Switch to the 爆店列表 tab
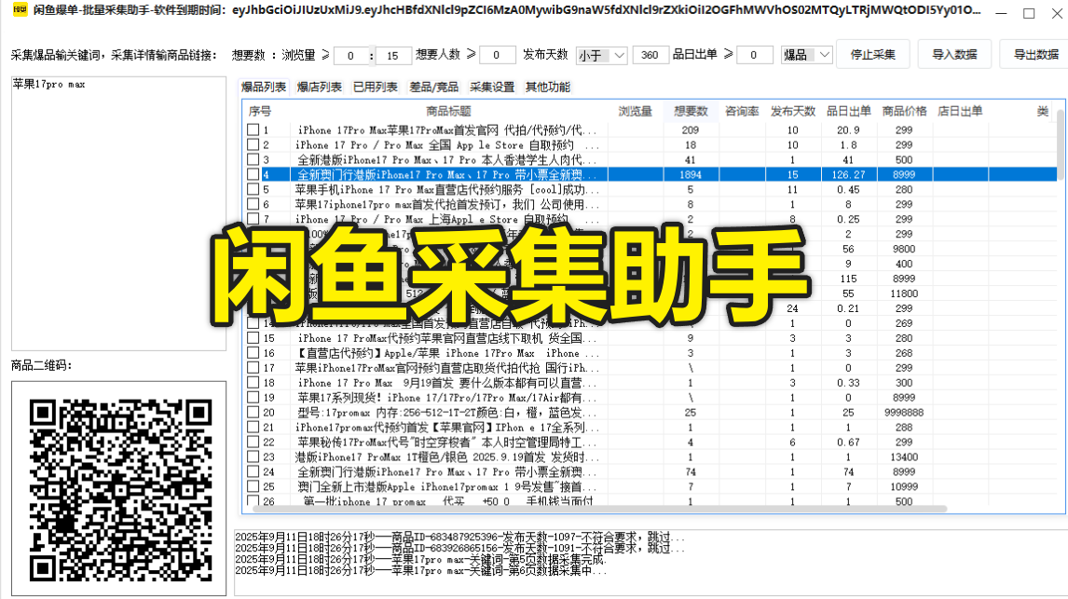The width and height of the screenshot is (1068, 599). (x=319, y=88)
